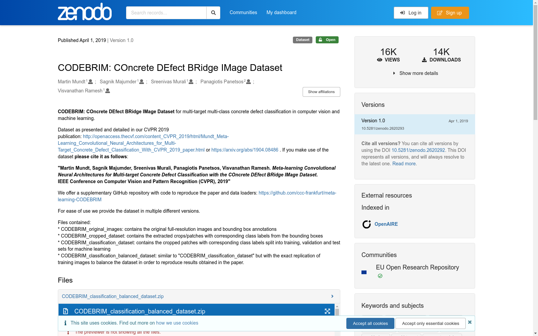Click previewer scrollbar up arrow
This screenshot has width=538, height=336.
point(337,306)
